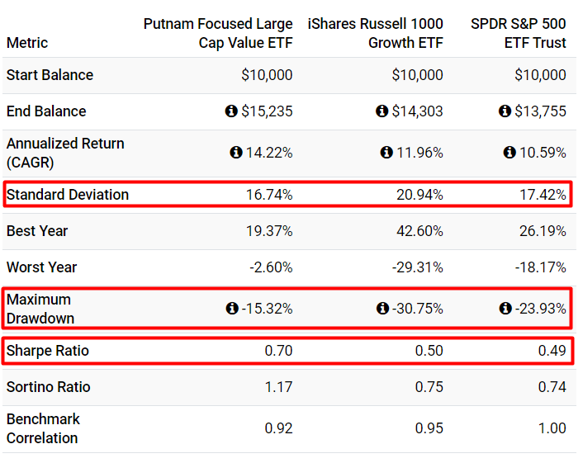Click the Sortino Ratio row label
The image size is (583, 463).
pyautogui.click(x=49, y=387)
